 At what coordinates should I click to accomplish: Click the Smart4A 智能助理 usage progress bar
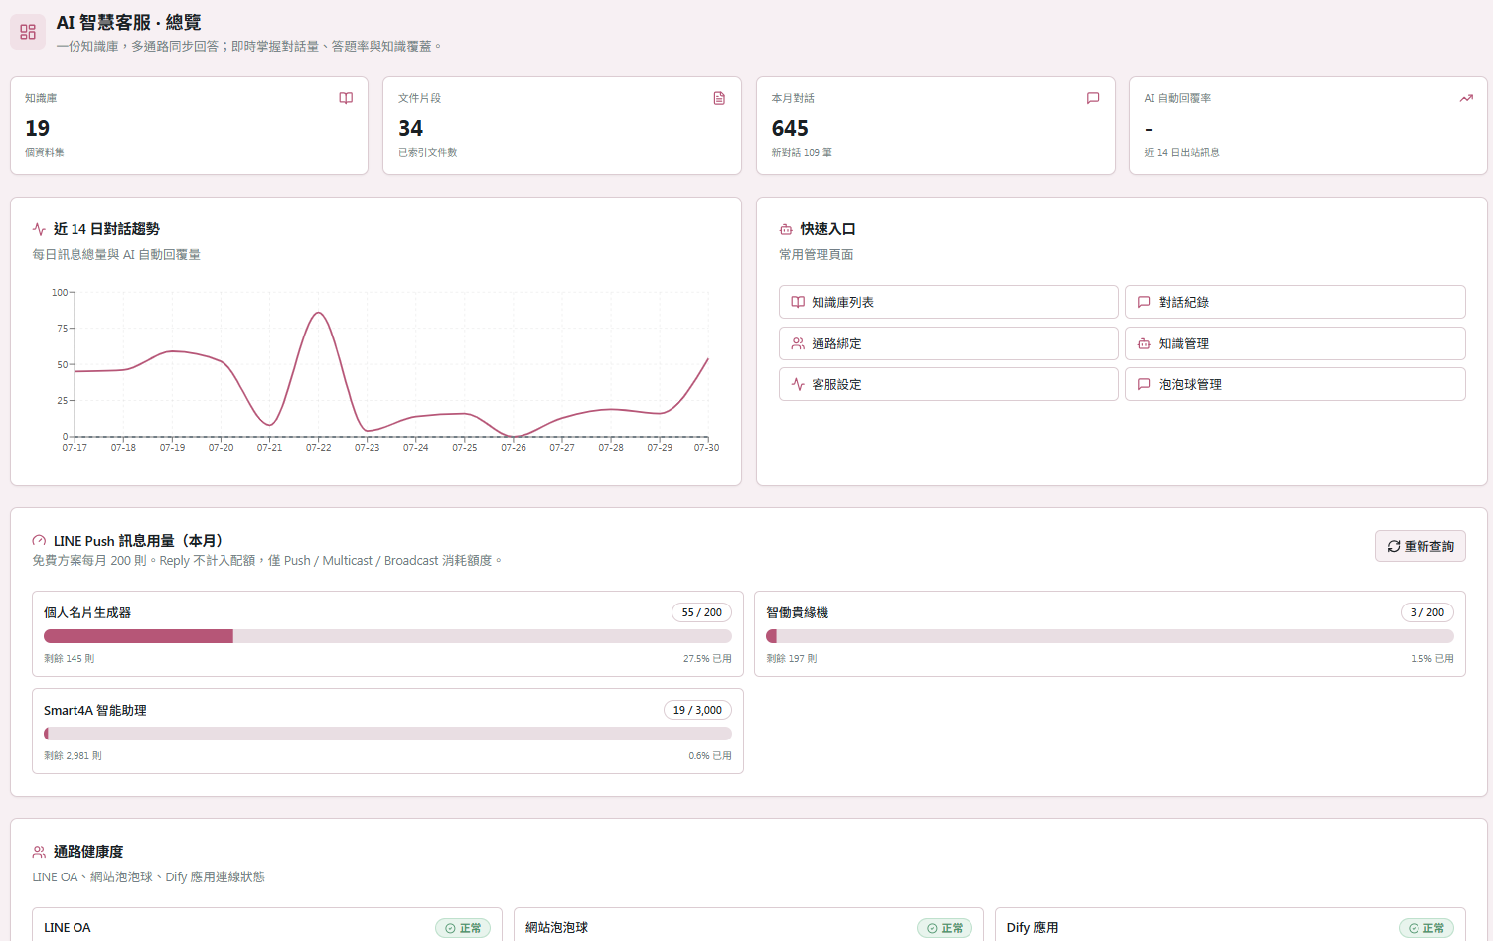387,734
